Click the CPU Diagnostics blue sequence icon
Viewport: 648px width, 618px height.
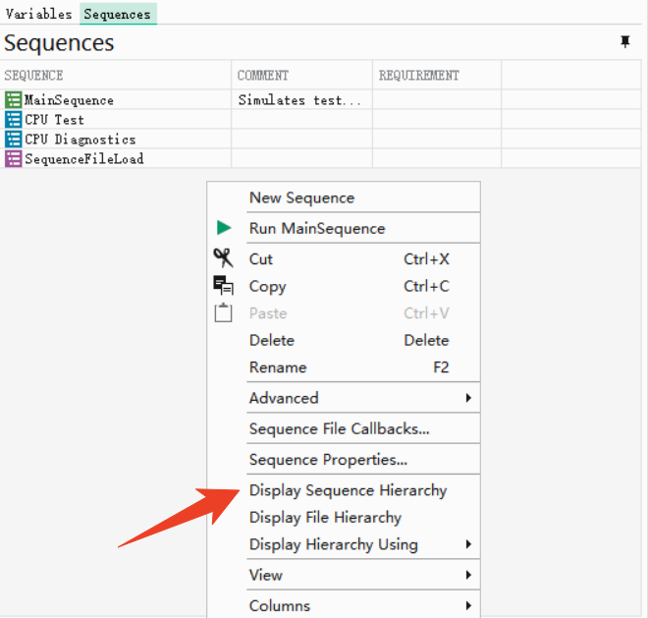(13, 139)
